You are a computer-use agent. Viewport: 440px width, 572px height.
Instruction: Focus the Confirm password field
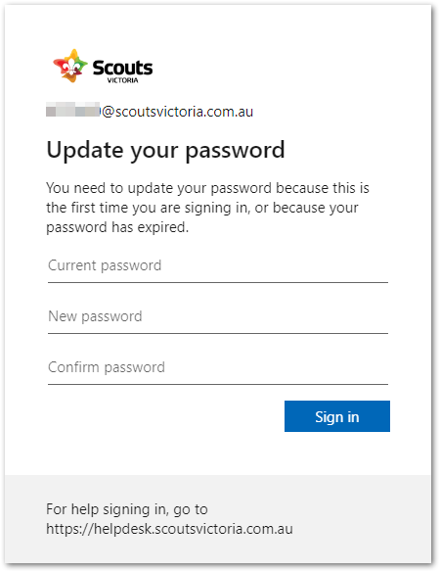[218, 370]
